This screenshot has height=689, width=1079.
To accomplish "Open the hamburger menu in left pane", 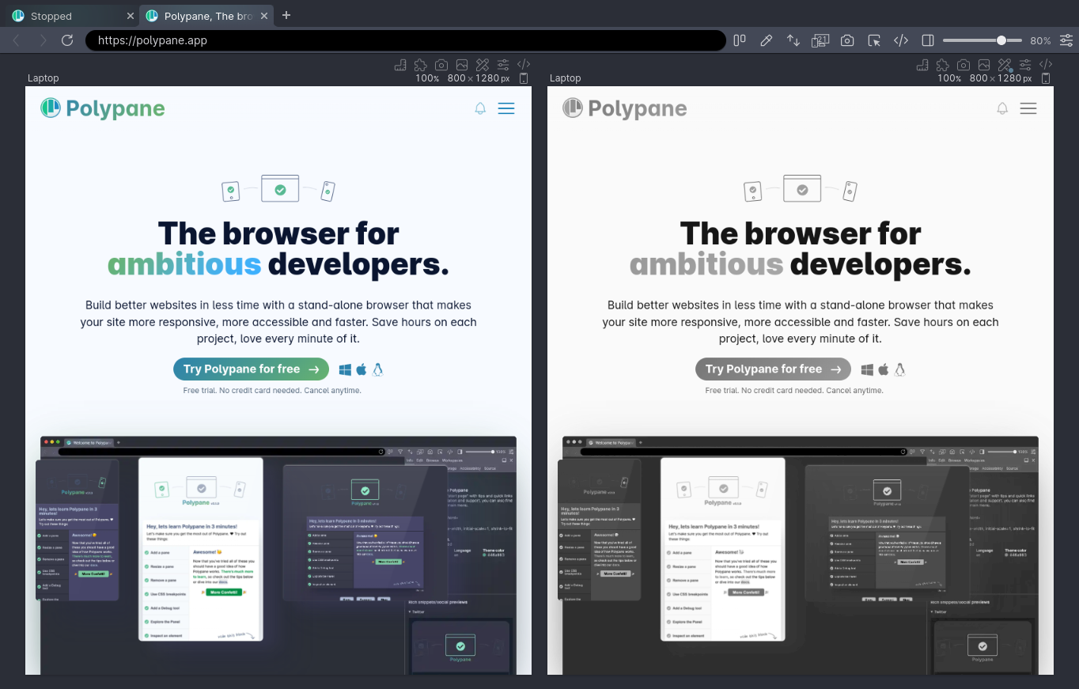I will coord(506,108).
